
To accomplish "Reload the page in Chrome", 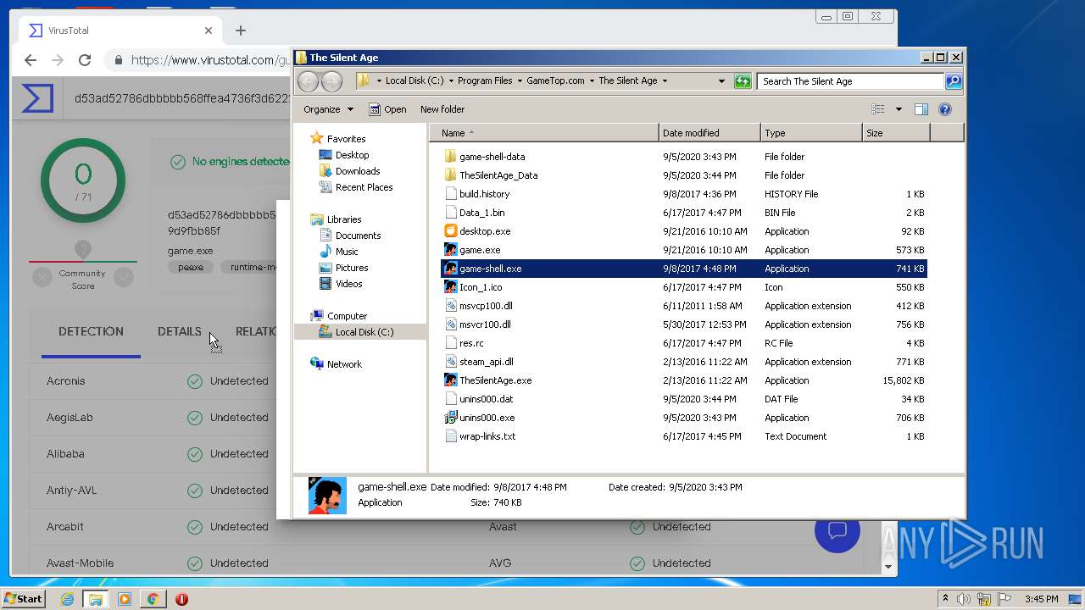I will pos(85,60).
